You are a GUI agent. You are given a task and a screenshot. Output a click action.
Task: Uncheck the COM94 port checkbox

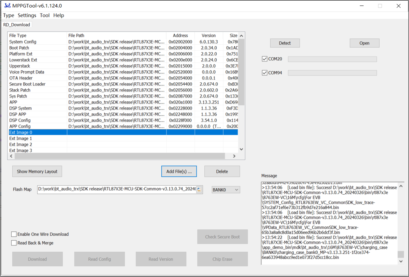pyautogui.click(x=265, y=73)
